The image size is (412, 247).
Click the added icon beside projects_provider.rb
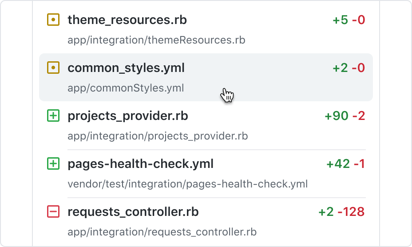[x=53, y=116]
